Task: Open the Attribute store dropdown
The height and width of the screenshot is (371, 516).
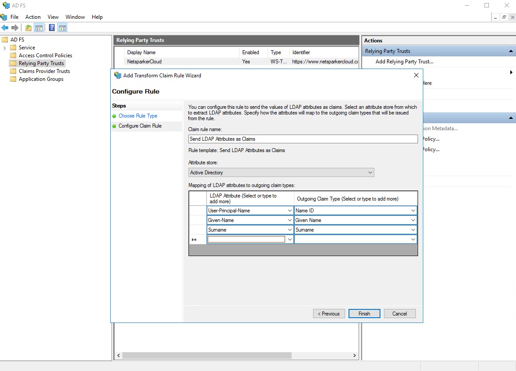Action: 370,173
